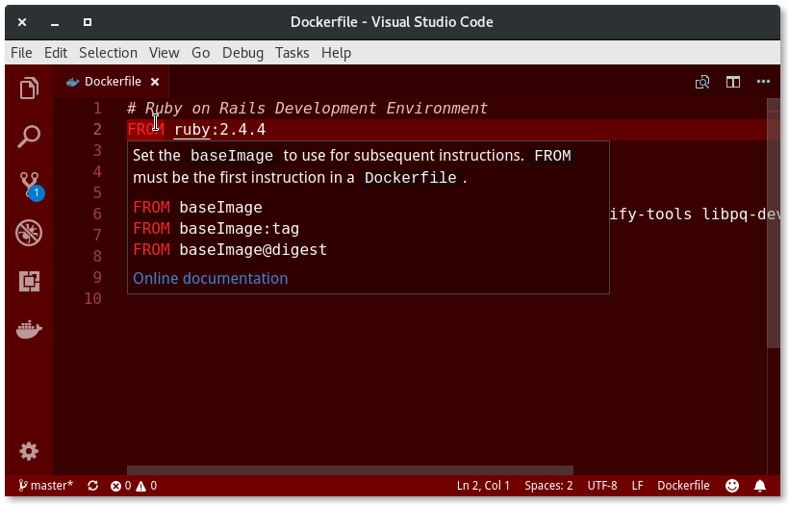Open the Explorer view in activity bar
Screen dimensions: 789x505
(29, 88)
